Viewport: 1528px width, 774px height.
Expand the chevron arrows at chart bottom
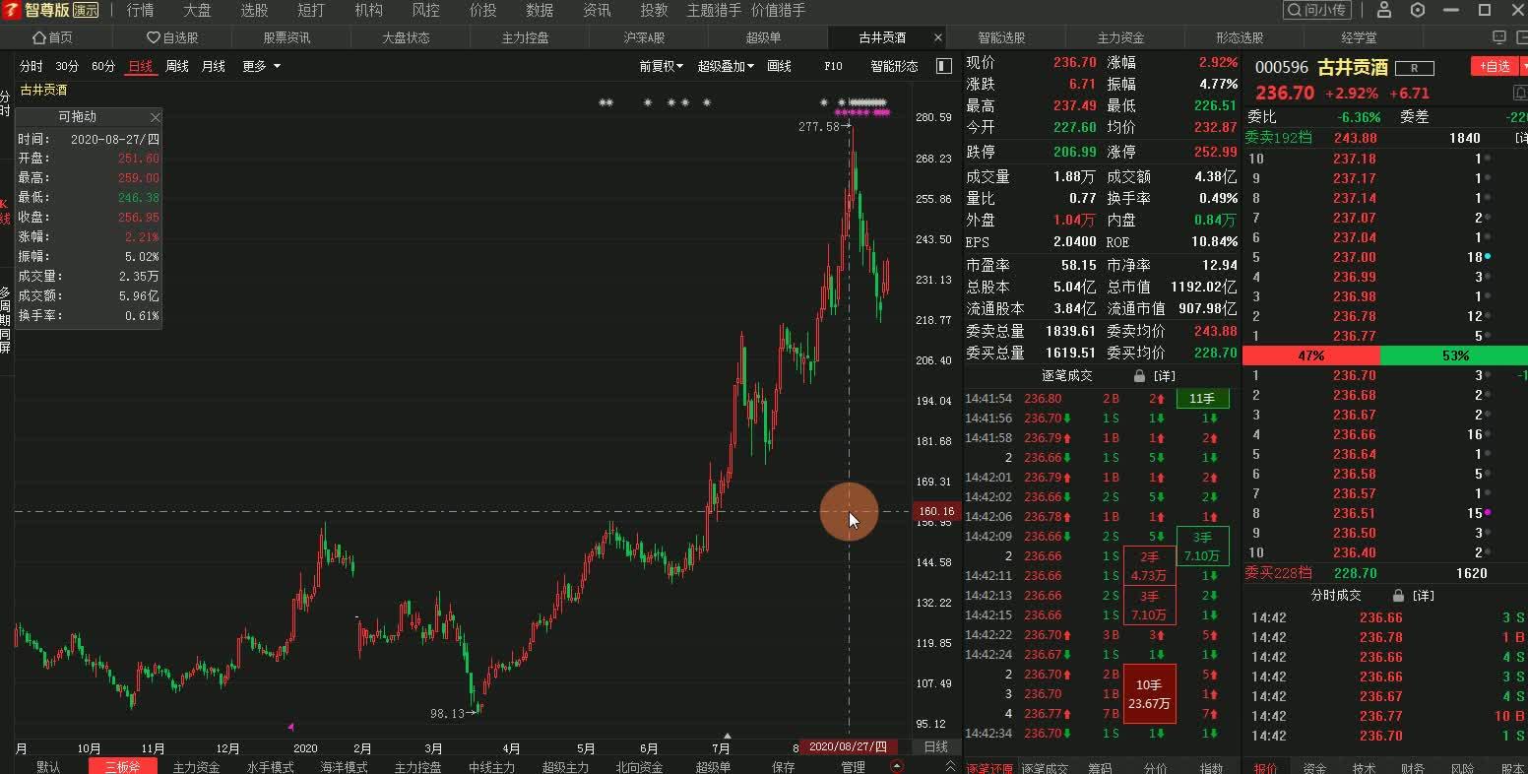tap(950, 766)
